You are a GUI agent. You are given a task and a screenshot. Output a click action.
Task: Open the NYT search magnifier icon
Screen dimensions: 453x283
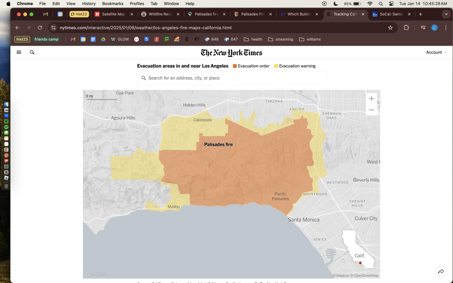tap(32, 52)
